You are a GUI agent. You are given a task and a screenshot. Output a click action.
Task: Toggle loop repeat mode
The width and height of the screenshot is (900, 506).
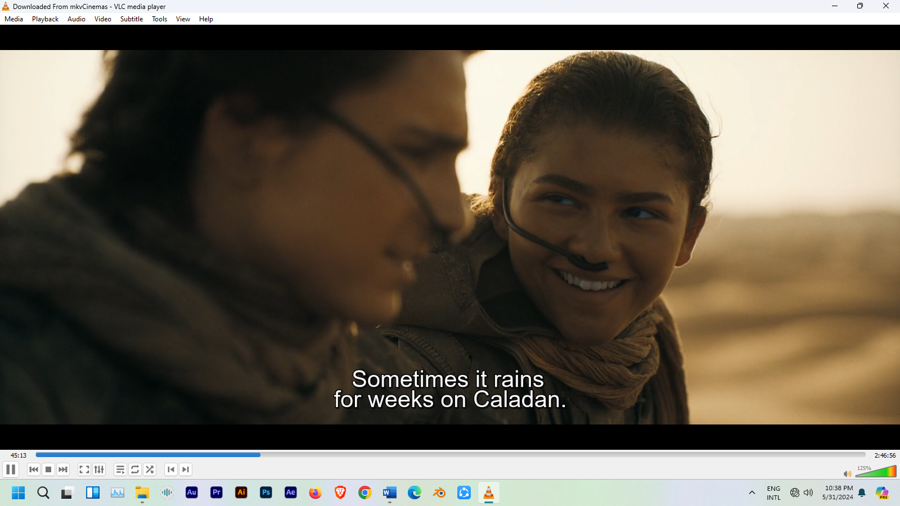(135, 469)
